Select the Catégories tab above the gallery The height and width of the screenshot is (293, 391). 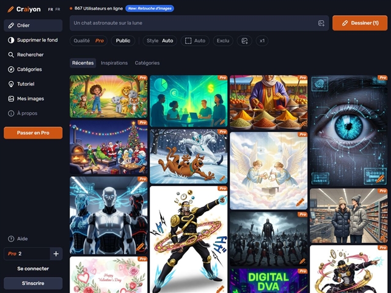[x=147, y=63]
